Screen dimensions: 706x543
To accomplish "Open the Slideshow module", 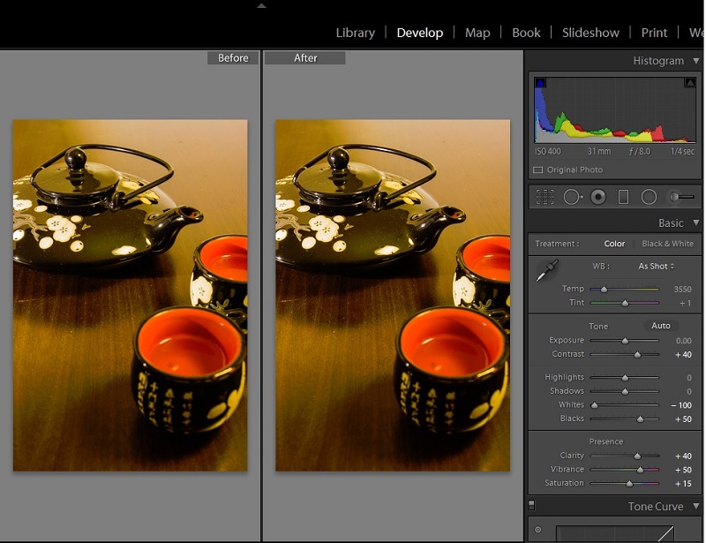I will 590,33.
